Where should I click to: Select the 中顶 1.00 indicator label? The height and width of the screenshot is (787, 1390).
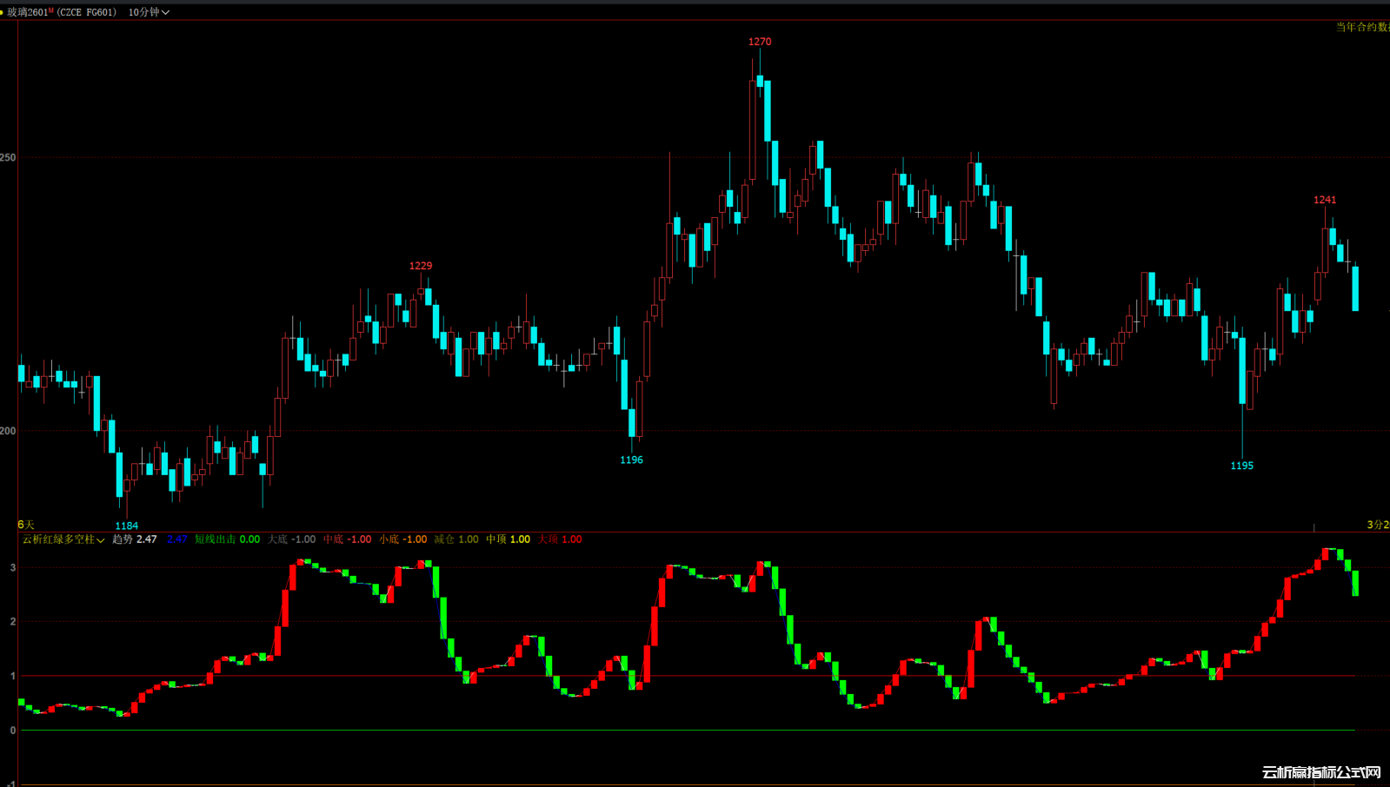click(x=508, y=539)
